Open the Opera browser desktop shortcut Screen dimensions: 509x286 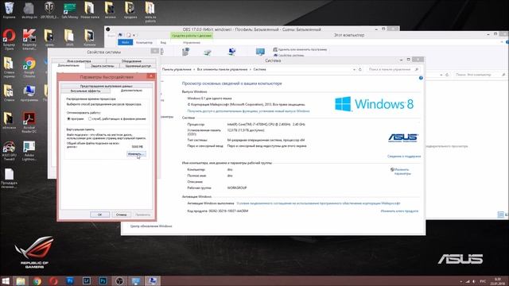pyautogui.click(x=9, y=39)
